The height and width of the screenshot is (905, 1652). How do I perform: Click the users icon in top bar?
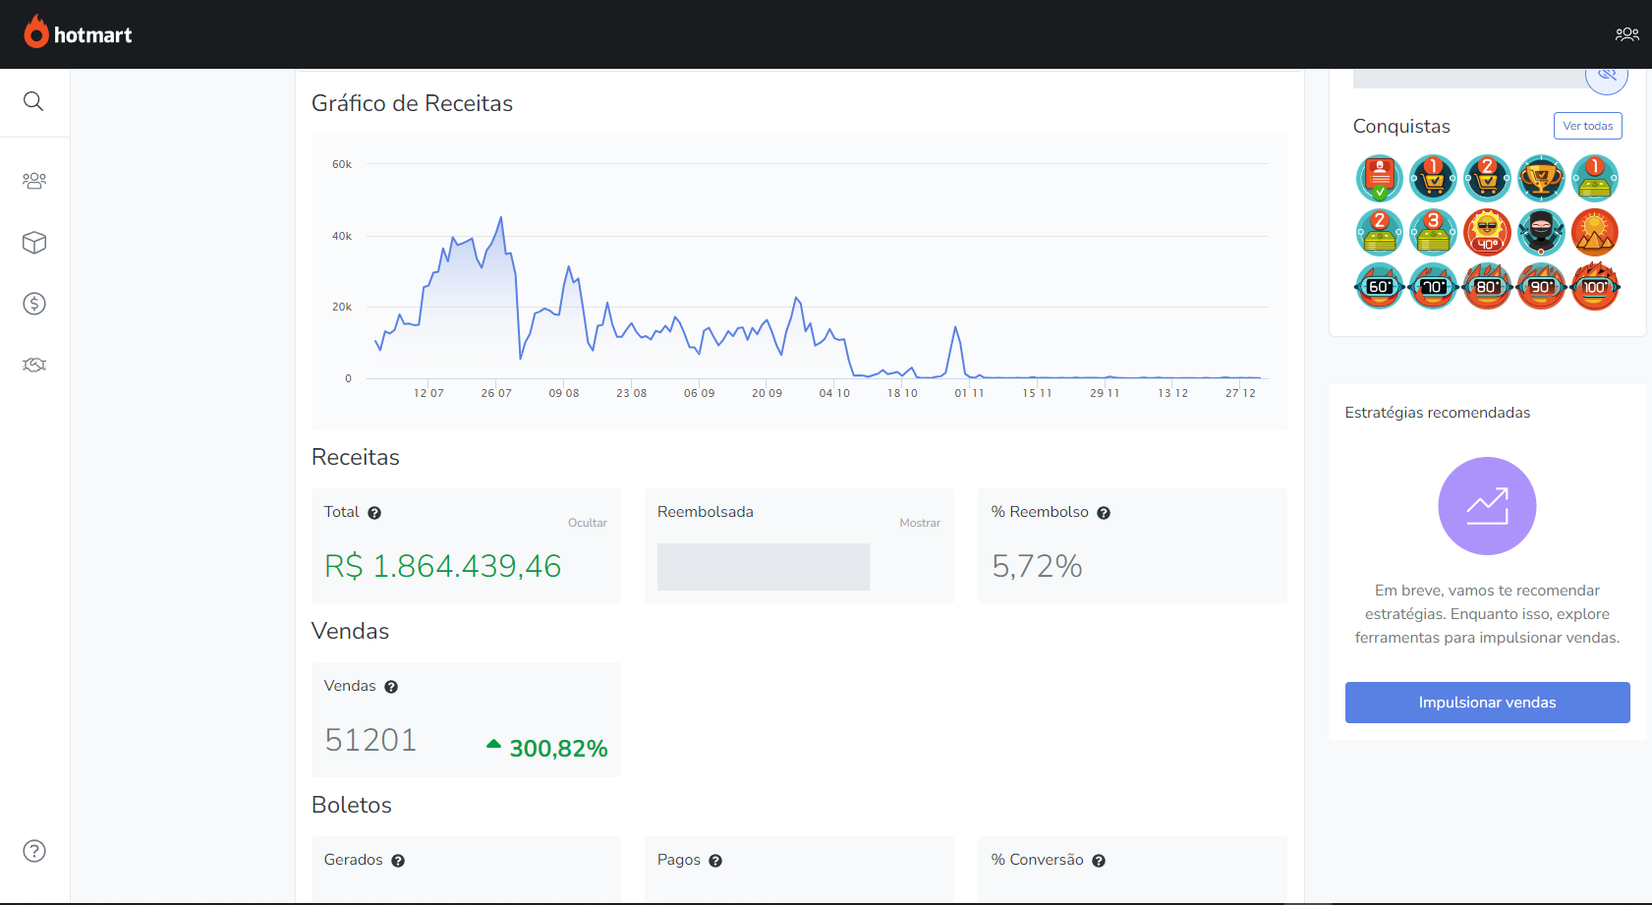coord(1626,34)
